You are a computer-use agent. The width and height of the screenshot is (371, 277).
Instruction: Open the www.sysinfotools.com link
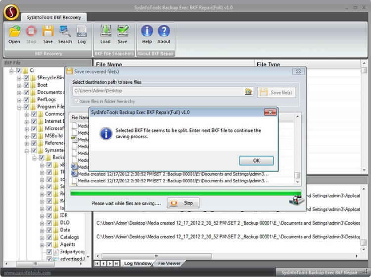(x=27, y=273)
